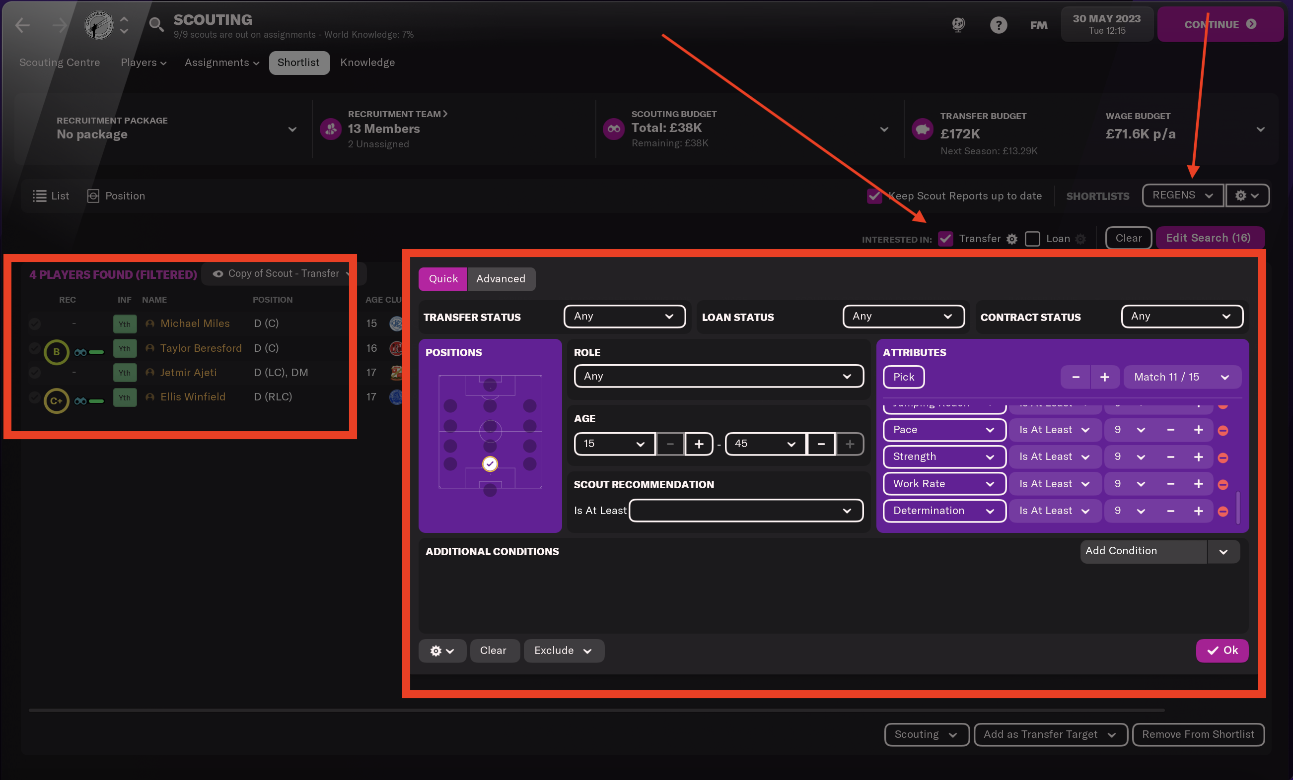Open the shortlist settings gear dropdown
This screenshot has height=780, width=1293.
click(x=1247, y=195)
